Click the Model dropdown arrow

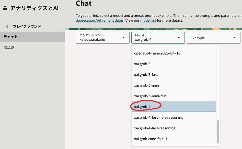(179, 38)
